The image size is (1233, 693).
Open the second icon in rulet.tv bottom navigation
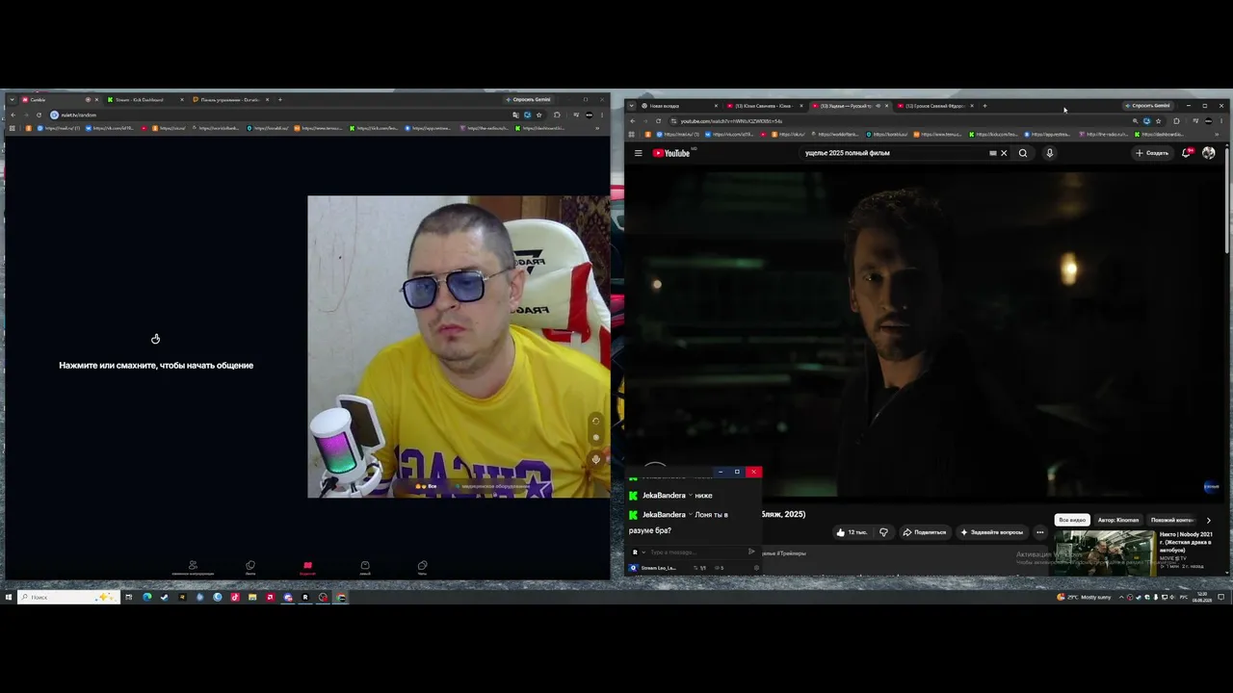click(x=250, y=567)
